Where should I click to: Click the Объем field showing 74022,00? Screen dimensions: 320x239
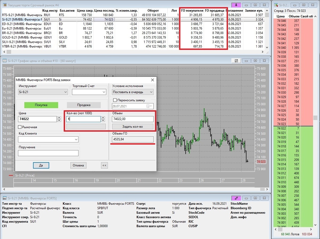coord(133,119)
